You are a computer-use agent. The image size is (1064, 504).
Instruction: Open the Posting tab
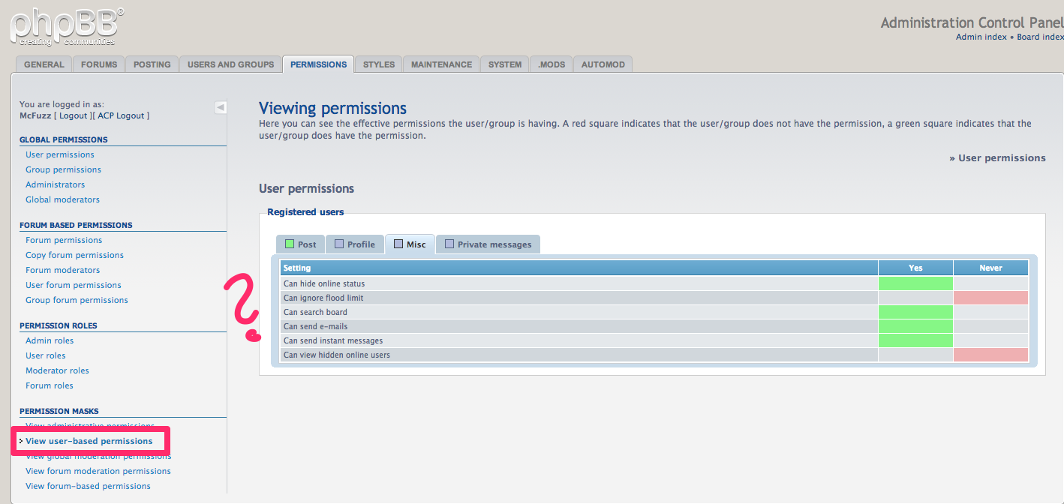(152, 64)
